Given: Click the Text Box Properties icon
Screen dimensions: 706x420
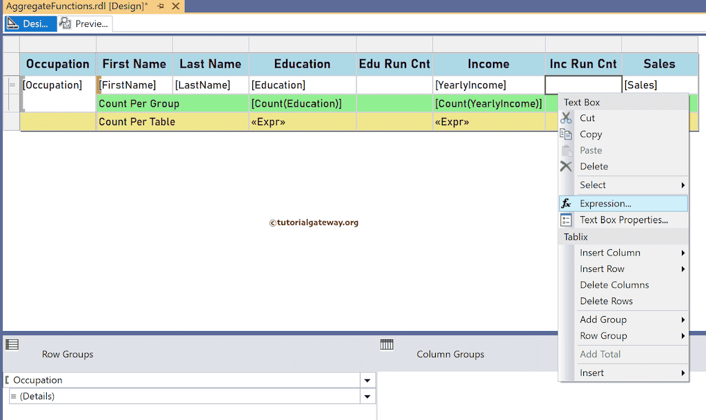Looking at the screenshot, I should 566,220.
